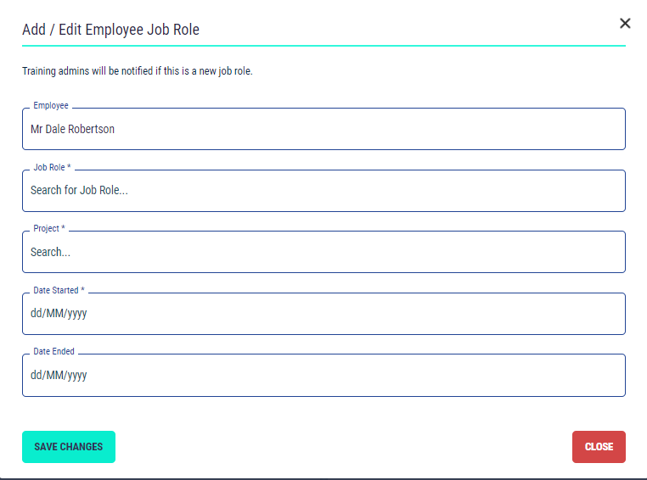Focus the Date Started input field

click(323, 314)
